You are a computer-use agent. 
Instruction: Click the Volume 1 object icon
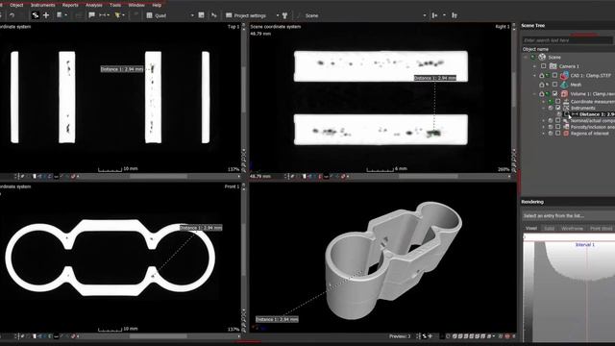[x=564, y=94]
